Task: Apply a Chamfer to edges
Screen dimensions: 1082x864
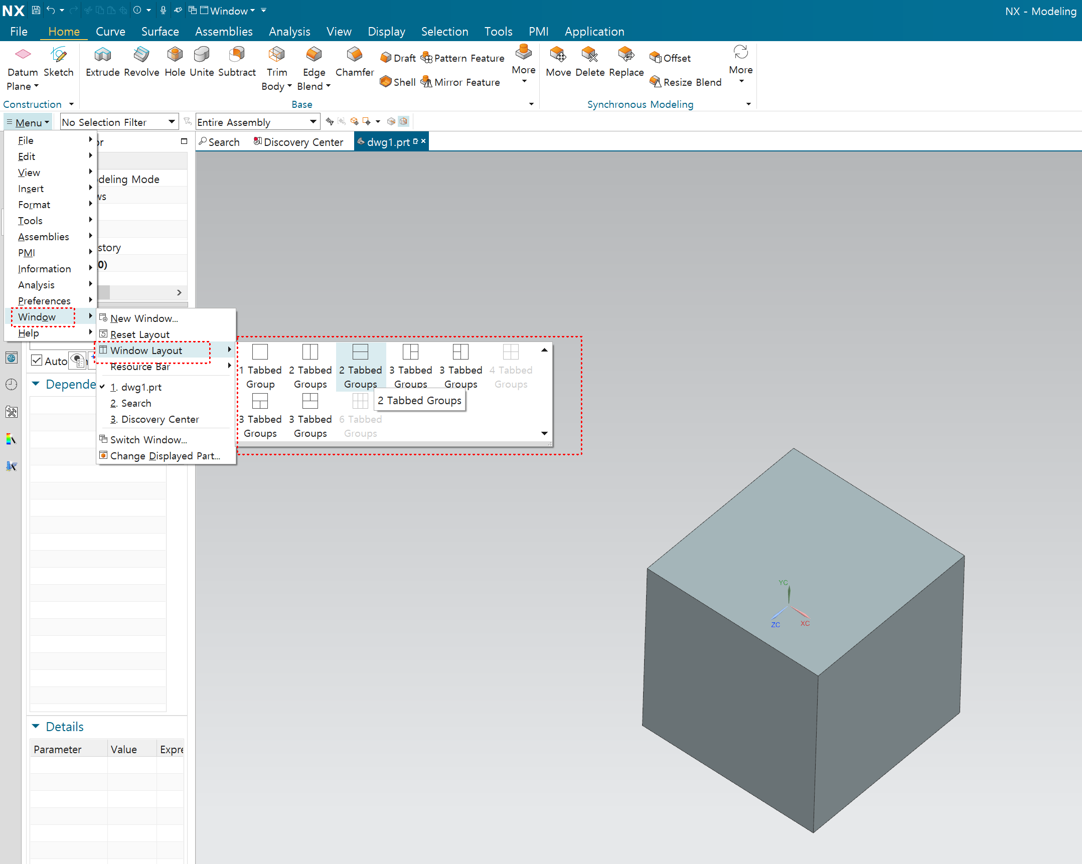Action: 354,62
